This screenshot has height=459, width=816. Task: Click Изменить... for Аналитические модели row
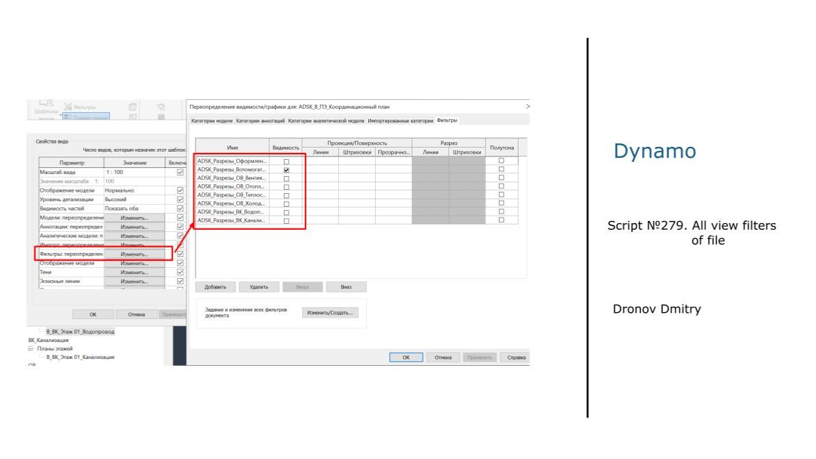[x=134, y=236]
